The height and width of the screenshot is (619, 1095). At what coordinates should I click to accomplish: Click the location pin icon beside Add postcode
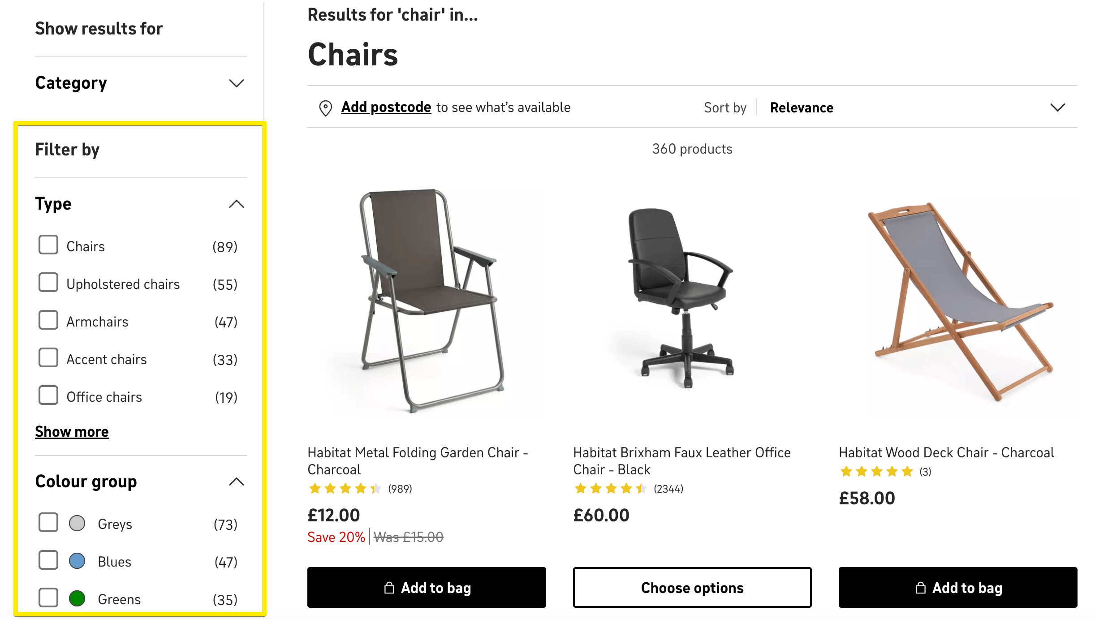(x=325, y=108)
